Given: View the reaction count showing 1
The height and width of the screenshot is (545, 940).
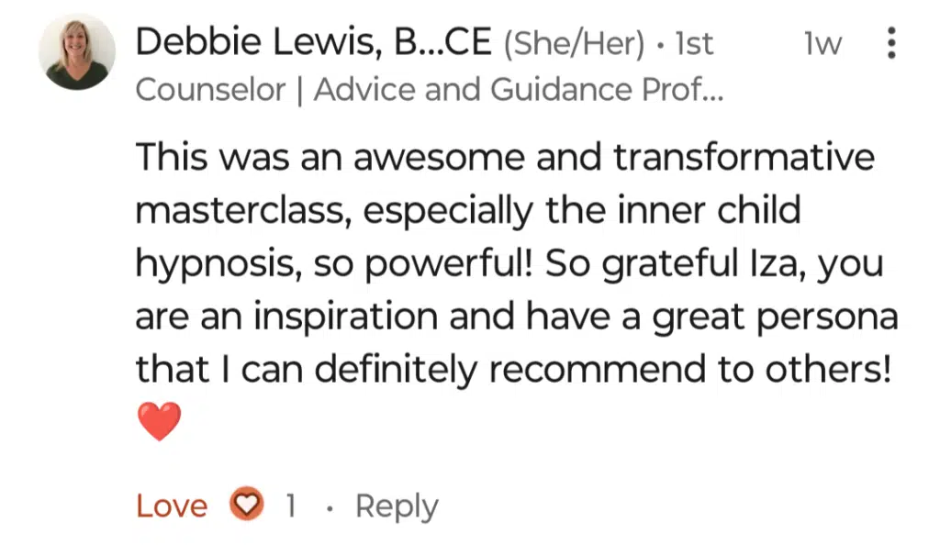Looking at the screenshot, I should (x=291, y=506).
